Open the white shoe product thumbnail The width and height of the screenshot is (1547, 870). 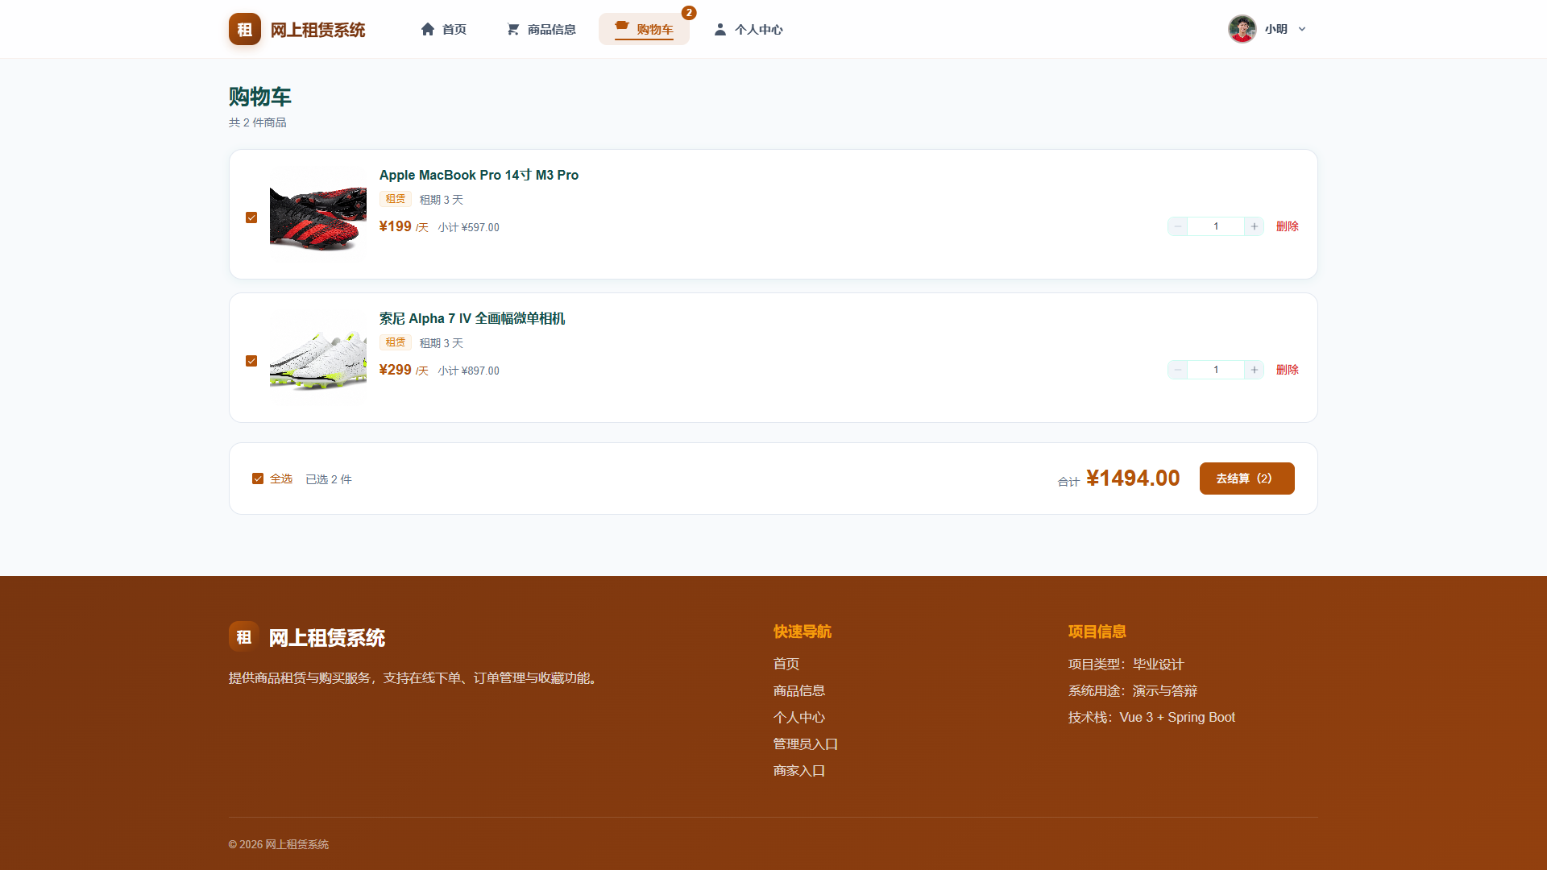pyautogui.click(x=318, y=360)
